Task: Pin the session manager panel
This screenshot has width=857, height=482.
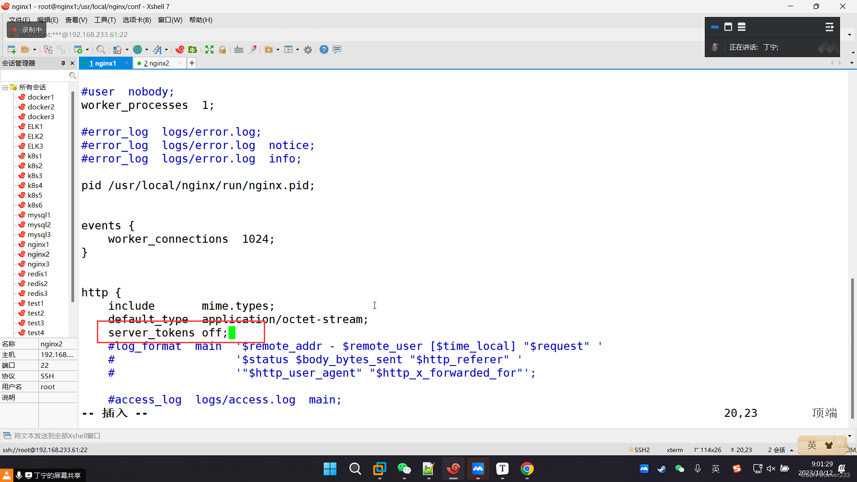Action: (x=63, y=63)
